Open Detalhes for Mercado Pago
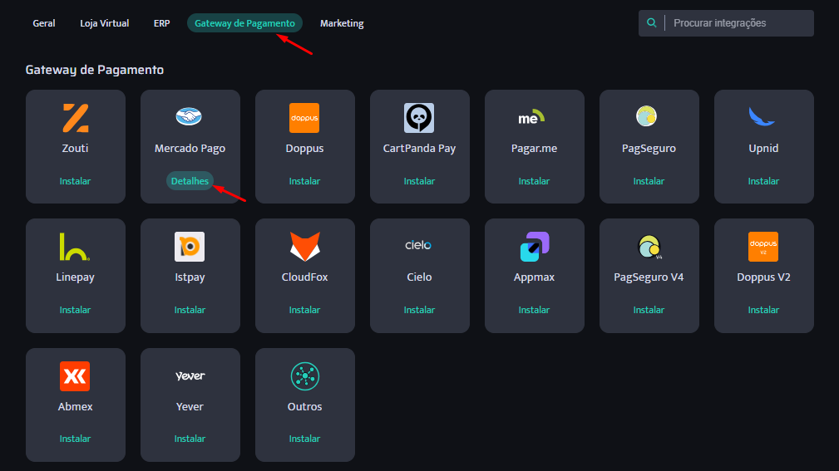839x471 pixels. pyautogui.click(x=190, y=181)
